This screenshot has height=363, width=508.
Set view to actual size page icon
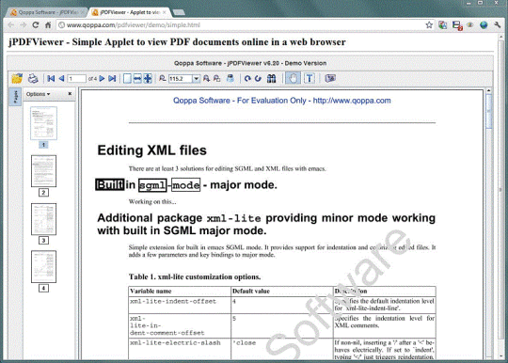(x=127, y=78)
